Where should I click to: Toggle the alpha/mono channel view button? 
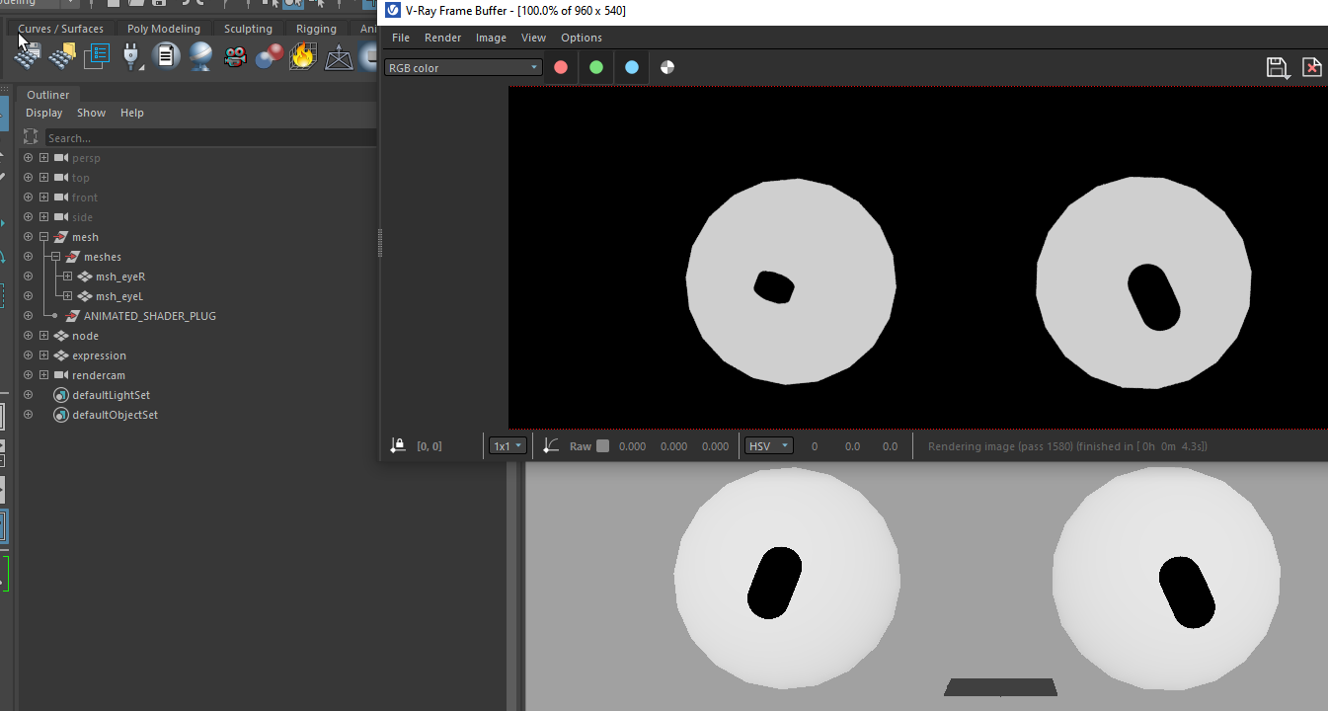pos(667,67)
